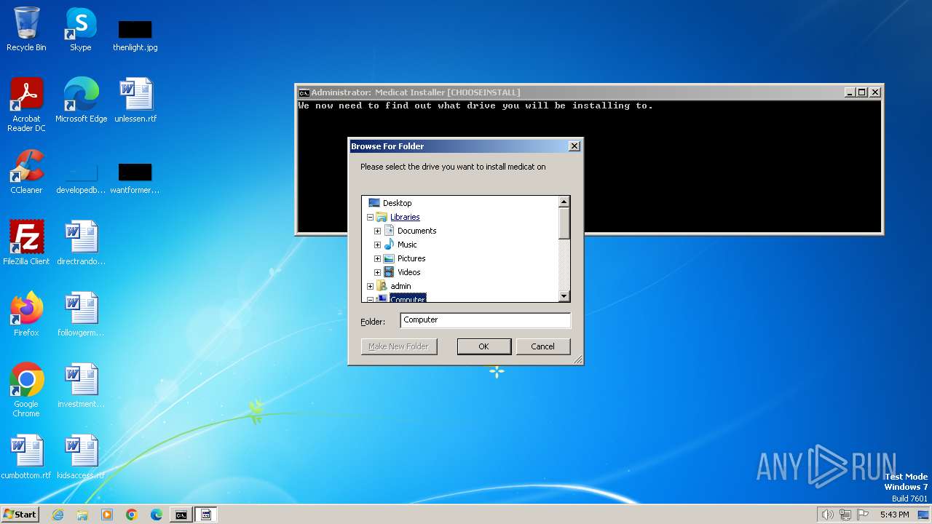Open the Start menu

click(20, 515)
